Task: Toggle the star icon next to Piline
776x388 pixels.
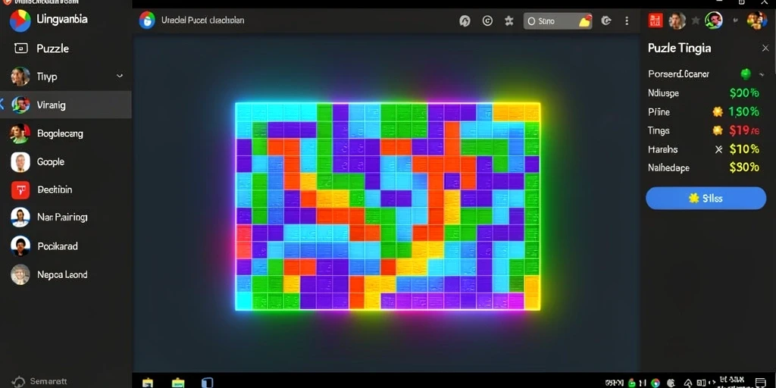Action: tap(718, 112)
